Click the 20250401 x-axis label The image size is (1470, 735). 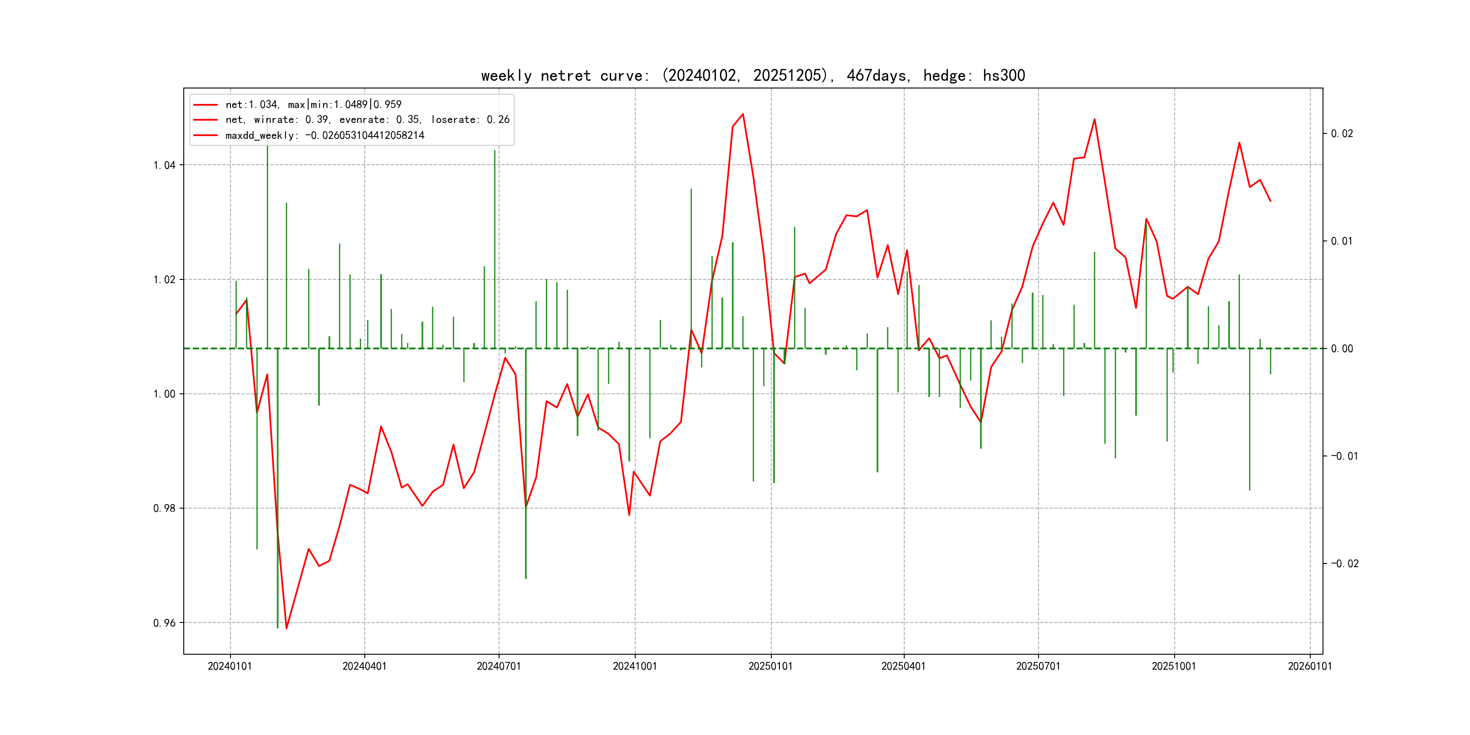(903, 666)
